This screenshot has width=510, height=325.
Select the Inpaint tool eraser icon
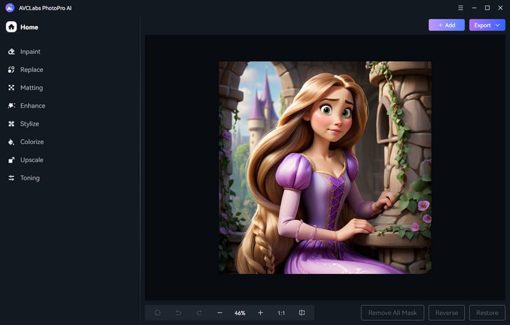(11, 52)
